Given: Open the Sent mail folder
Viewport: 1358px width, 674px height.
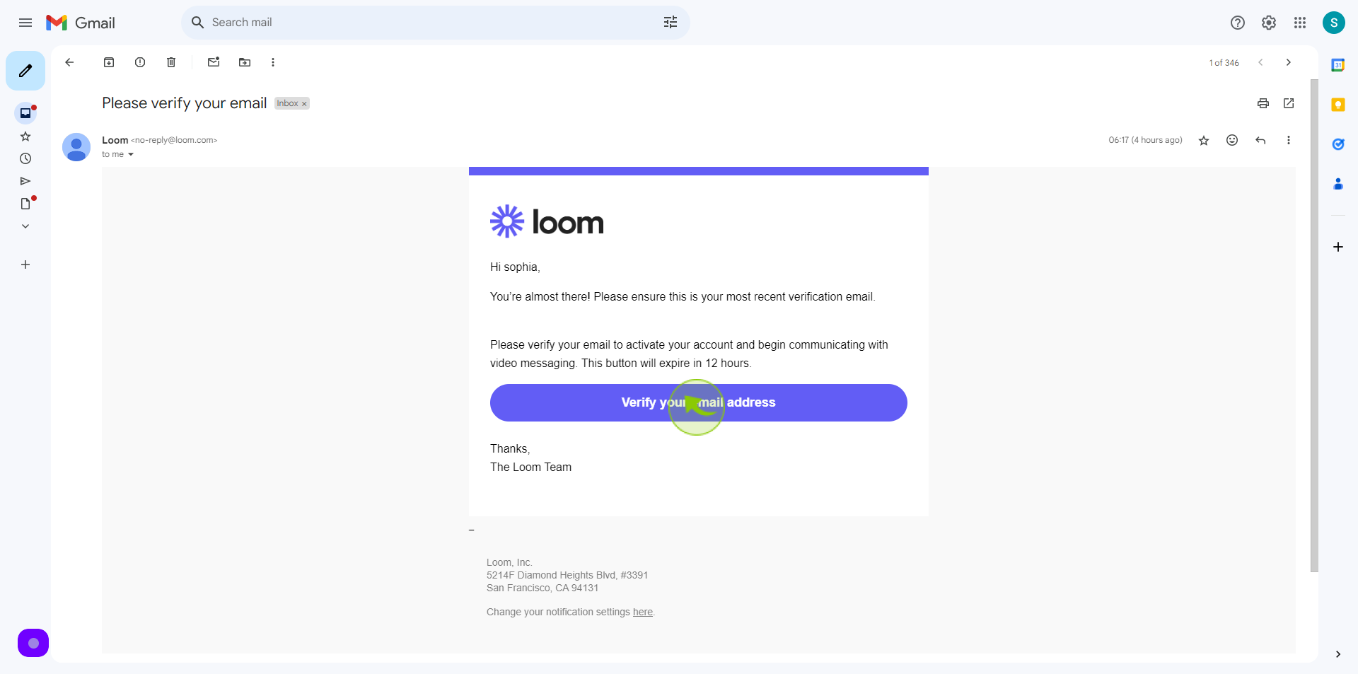Looking at the screenshot, I should (25, 181).
